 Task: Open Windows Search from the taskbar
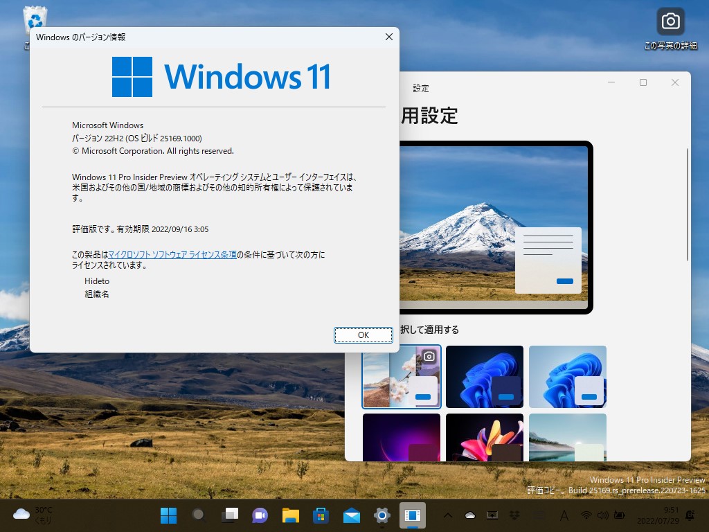click(x=198, y=515)
